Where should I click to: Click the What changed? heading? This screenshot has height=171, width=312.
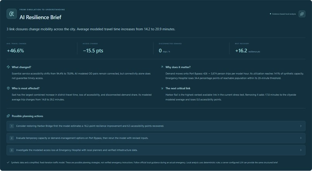click(x=21, y=67)
